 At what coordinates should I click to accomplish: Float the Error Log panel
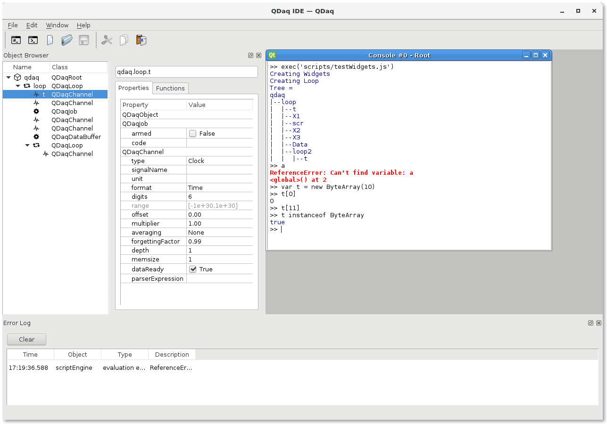coord(590,323)
